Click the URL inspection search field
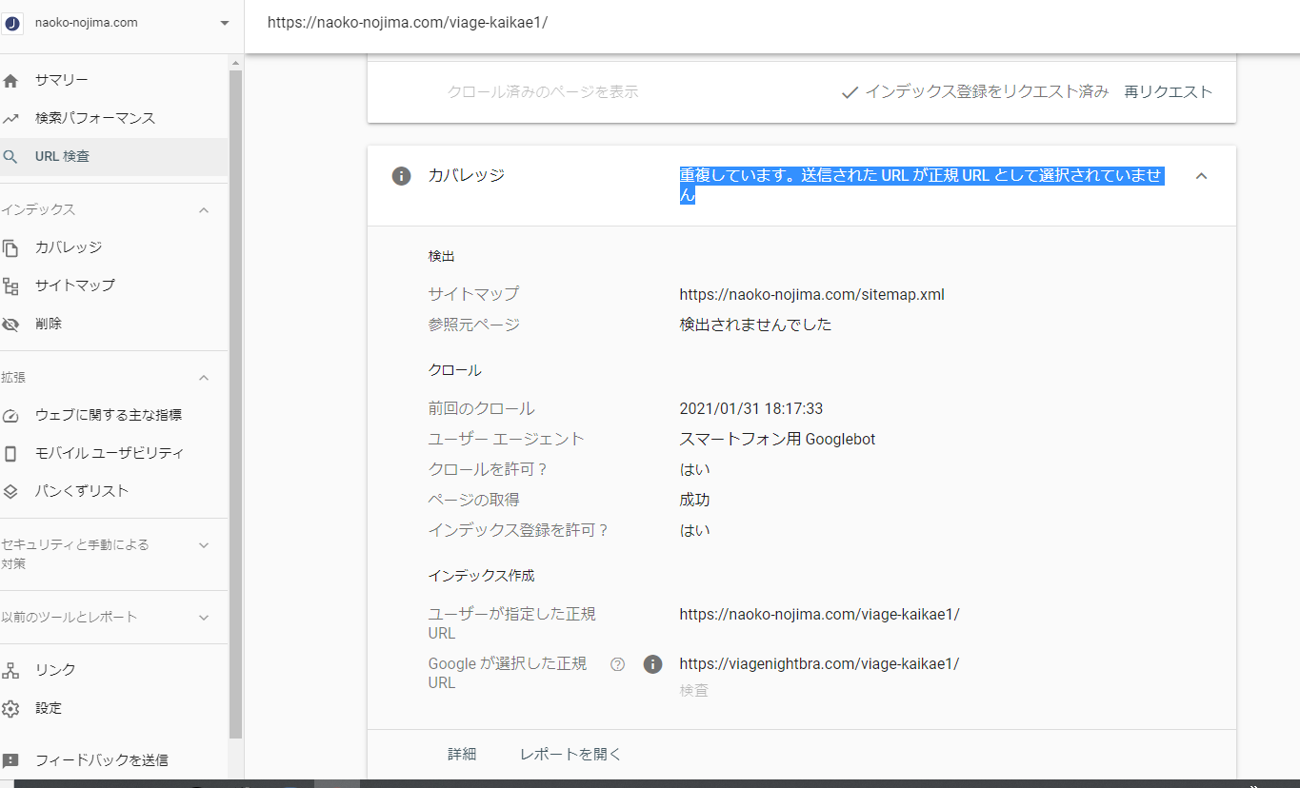 [x=771, y=23]
